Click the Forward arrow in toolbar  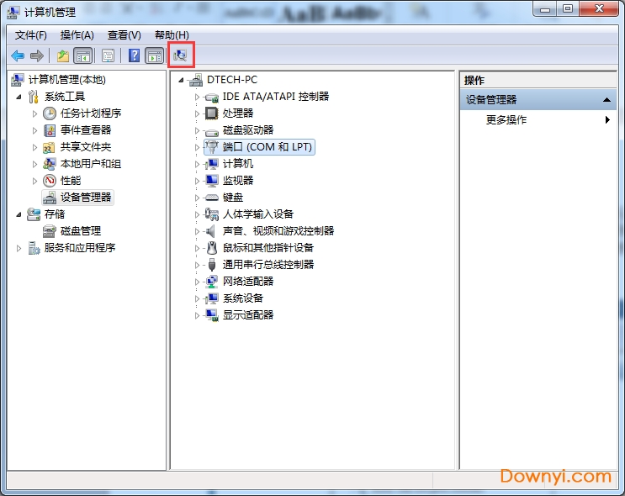click(x=37, y=55)
